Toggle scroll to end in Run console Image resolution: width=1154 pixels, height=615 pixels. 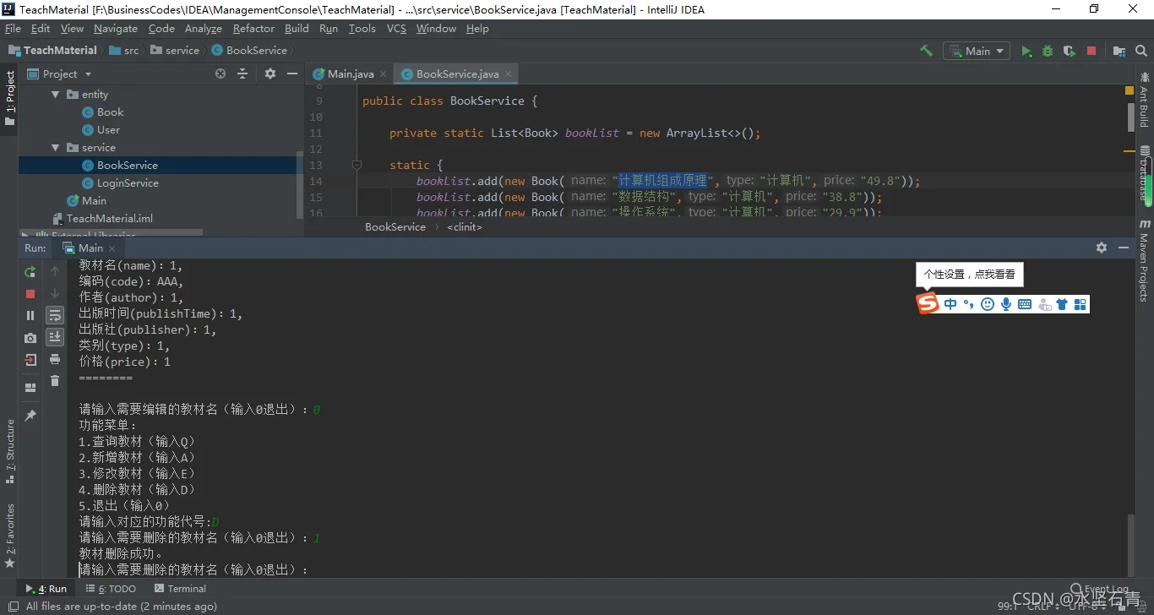click(x=55, y=337)
